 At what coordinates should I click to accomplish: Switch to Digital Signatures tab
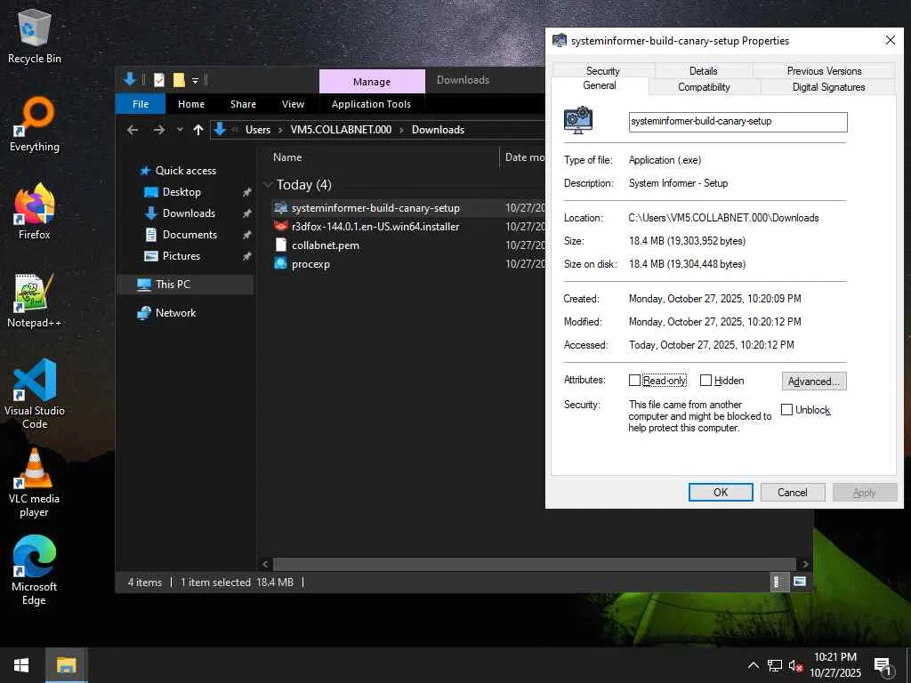828,86
